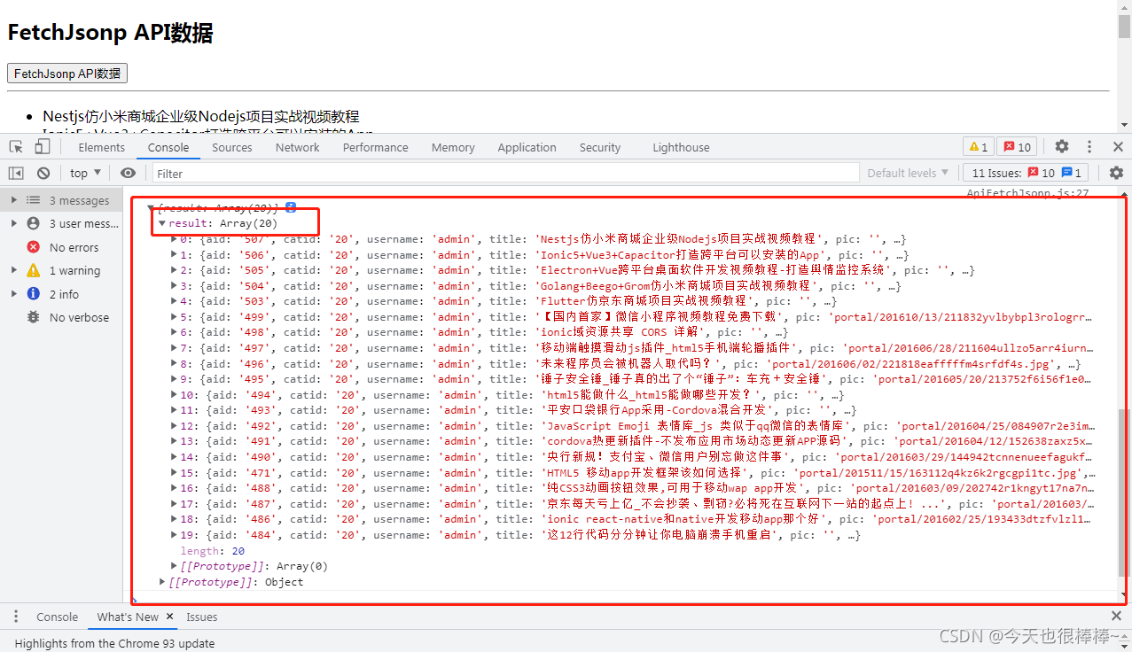Click the ApiFetchJsonp.js:27 source link
Viewport: 1132px width, 652px height.
(1027, 192)
